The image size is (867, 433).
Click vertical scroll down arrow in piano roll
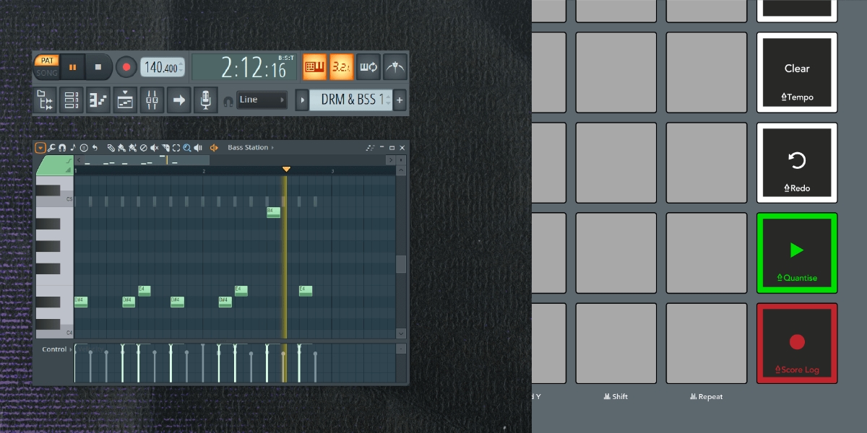click(401, 333)
